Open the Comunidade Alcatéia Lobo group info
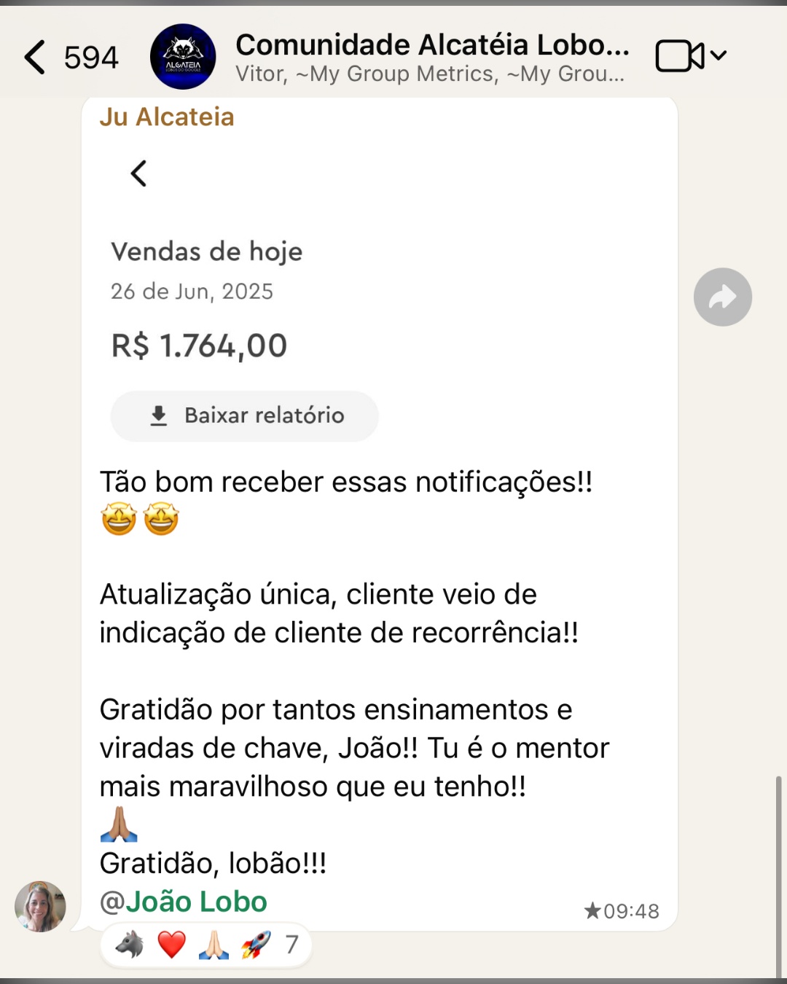This screenshot has width=787, height=984. click(x=431, y=45)
